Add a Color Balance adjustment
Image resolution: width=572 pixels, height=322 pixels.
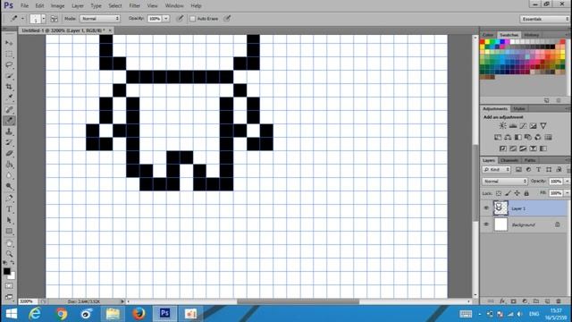508,137
